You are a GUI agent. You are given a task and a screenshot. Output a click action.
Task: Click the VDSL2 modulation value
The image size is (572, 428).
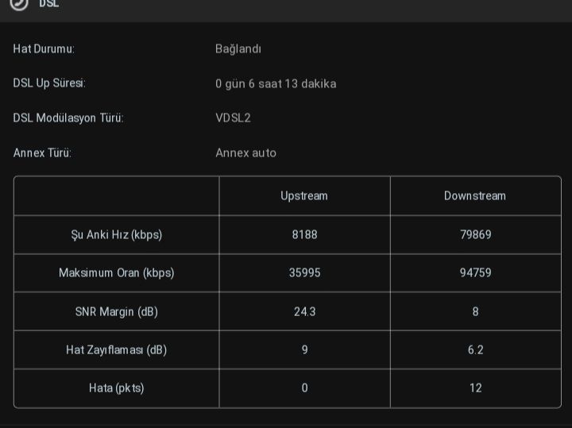233,118
